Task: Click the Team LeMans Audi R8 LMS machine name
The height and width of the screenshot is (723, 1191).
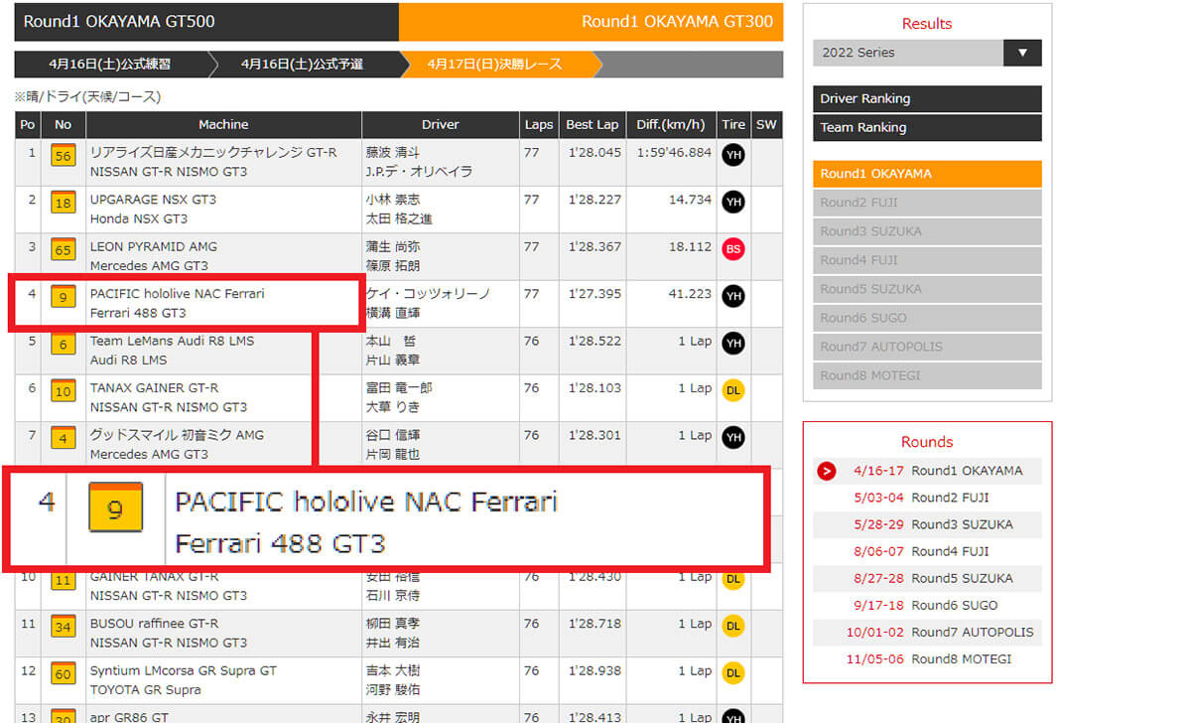Action: 172,341
